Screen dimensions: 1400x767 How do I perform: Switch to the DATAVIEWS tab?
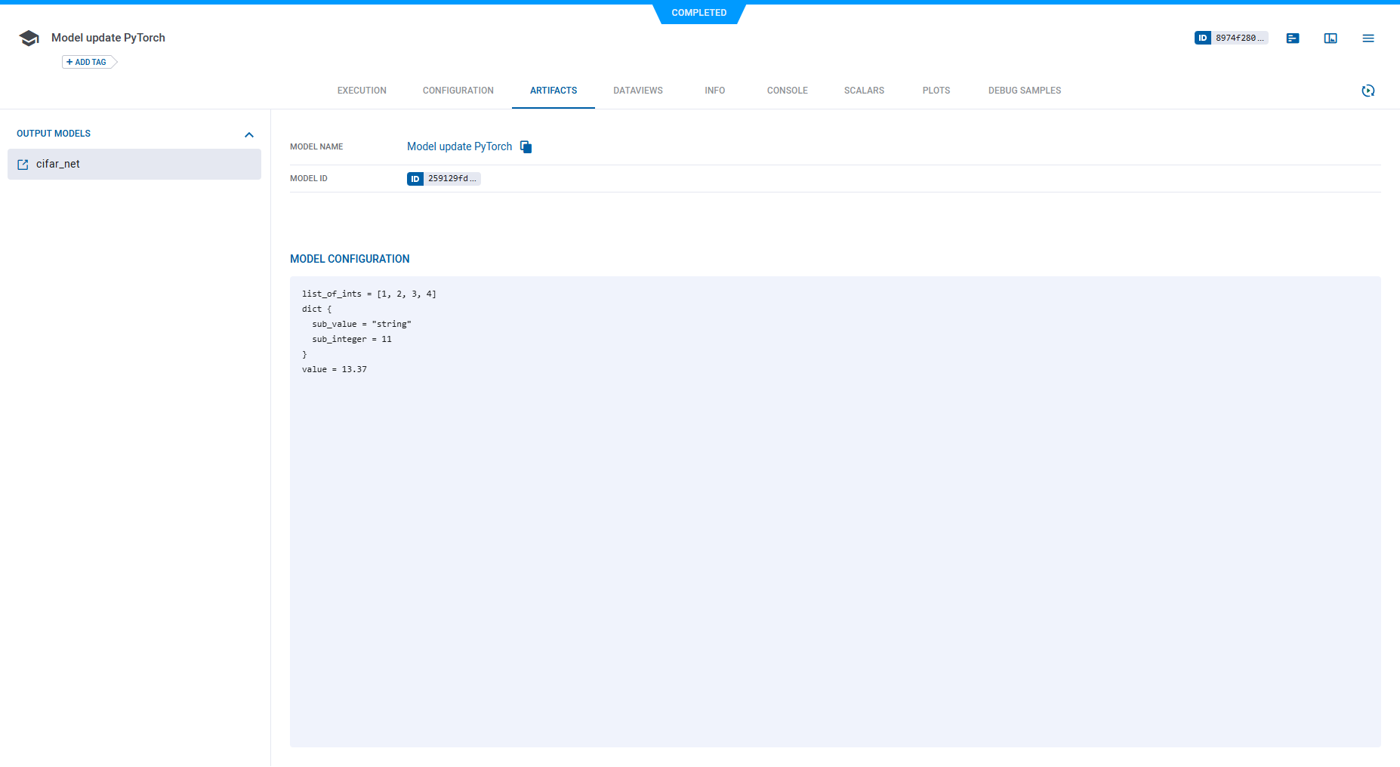click(638, 90)
